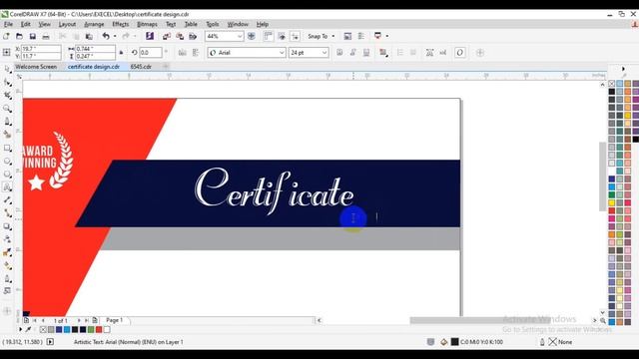This screenshot has width=639, height=359.
Task: Open the Bitmaps menu
Action: pyautogui.click(x=147, y=24)
